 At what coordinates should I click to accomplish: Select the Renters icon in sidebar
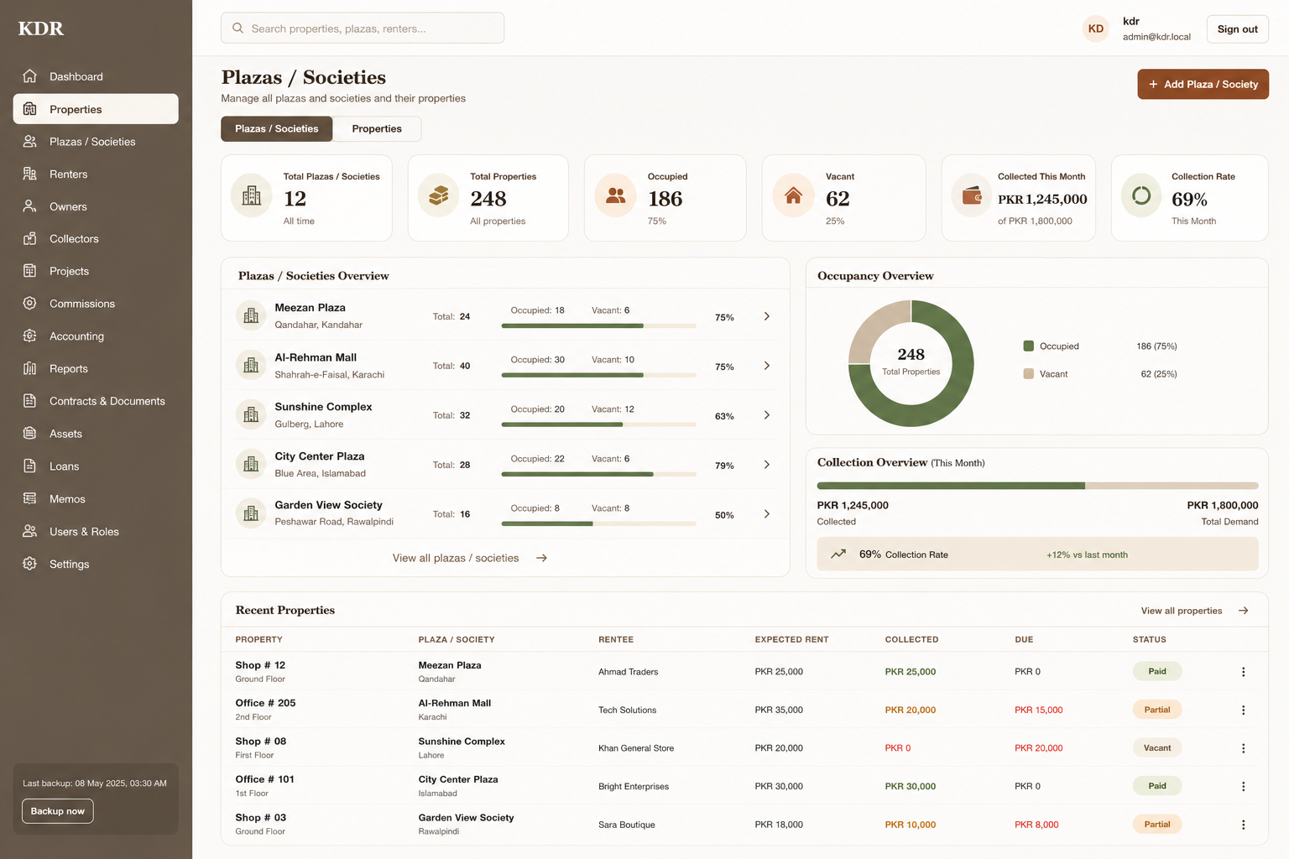click(30, 174)
